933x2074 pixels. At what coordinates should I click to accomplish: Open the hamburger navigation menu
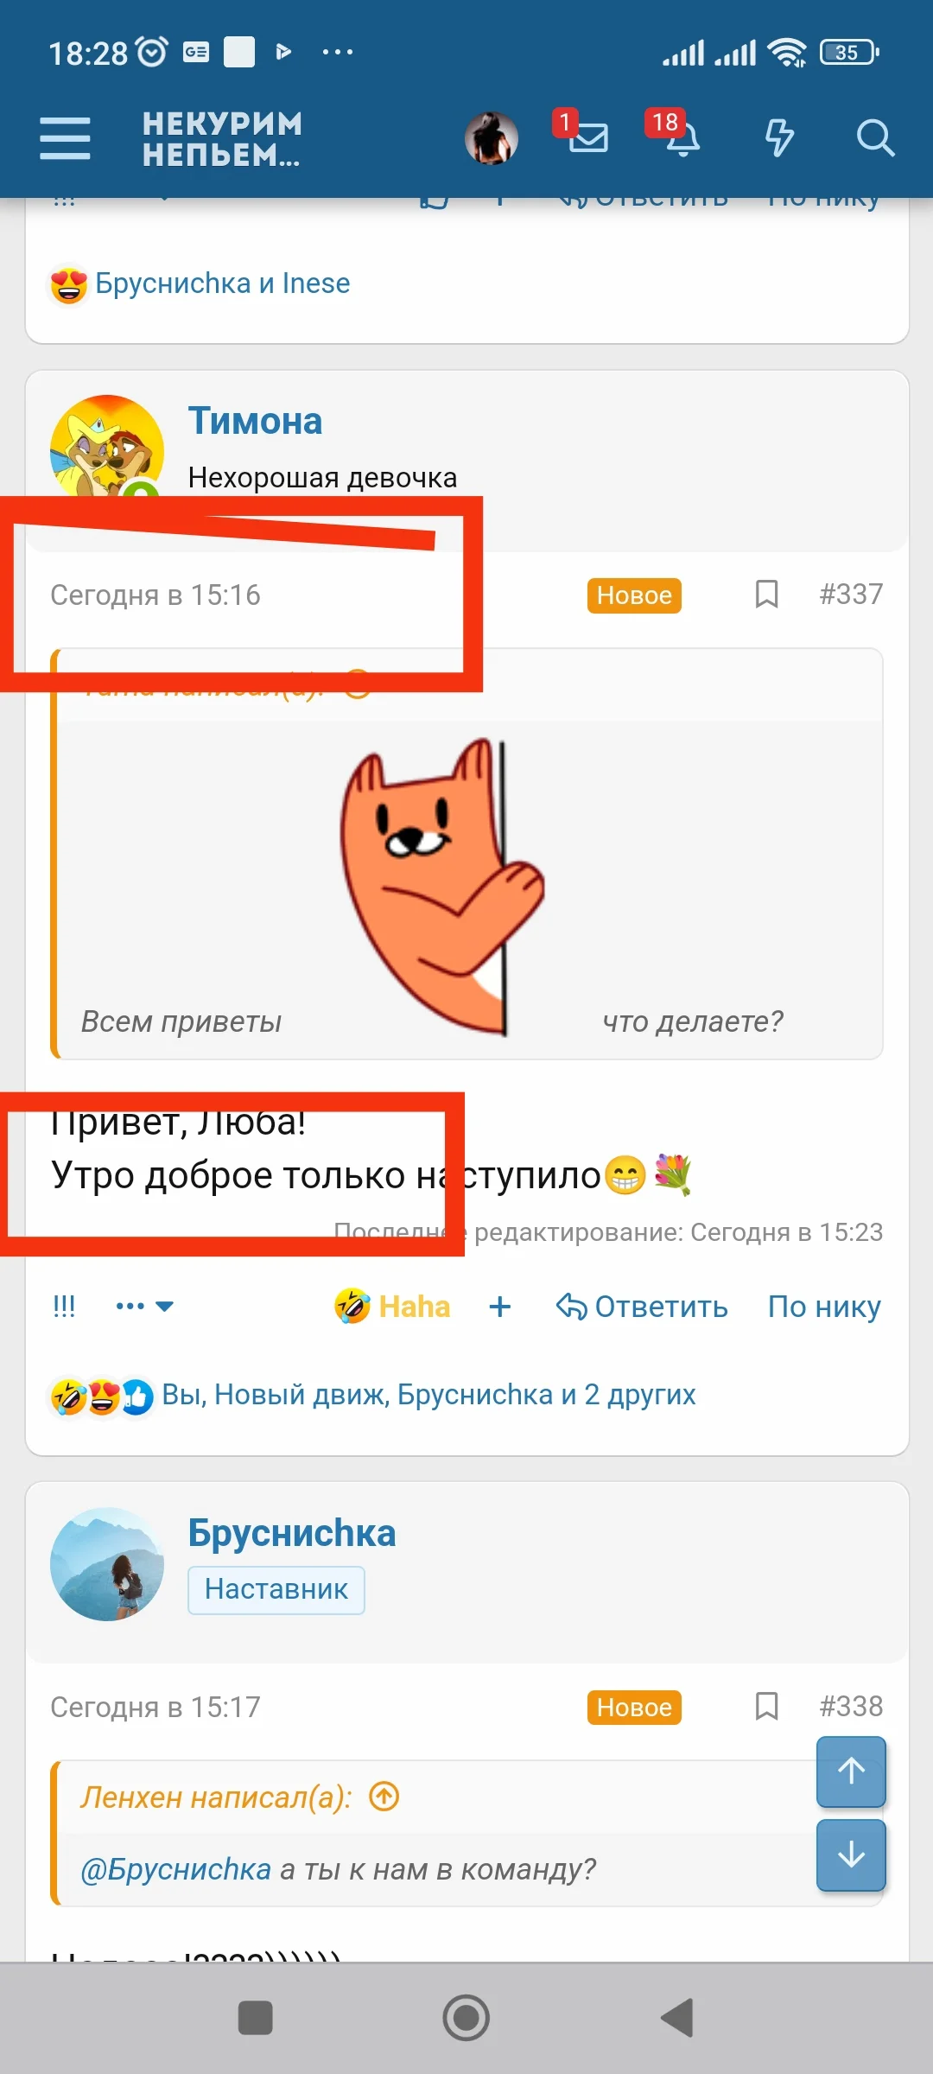coord(65,138)
